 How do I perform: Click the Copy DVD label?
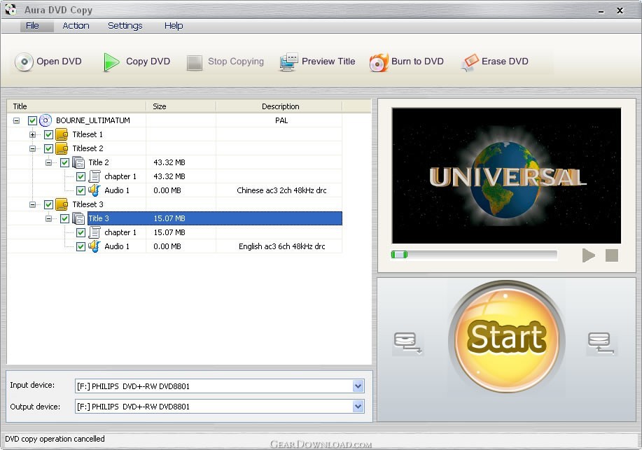tap(148, 62)
